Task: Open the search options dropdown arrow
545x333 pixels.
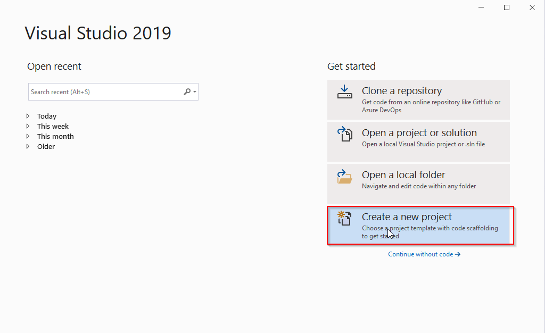Action: 195,92
